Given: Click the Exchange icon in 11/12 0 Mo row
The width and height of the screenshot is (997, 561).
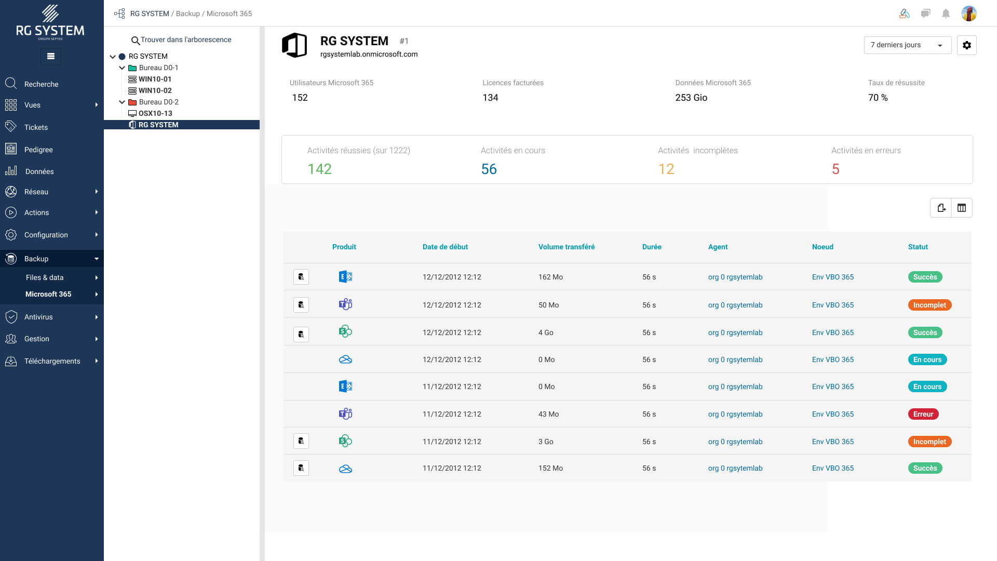Looking at the screenshot, I should [x=345, y=386].
